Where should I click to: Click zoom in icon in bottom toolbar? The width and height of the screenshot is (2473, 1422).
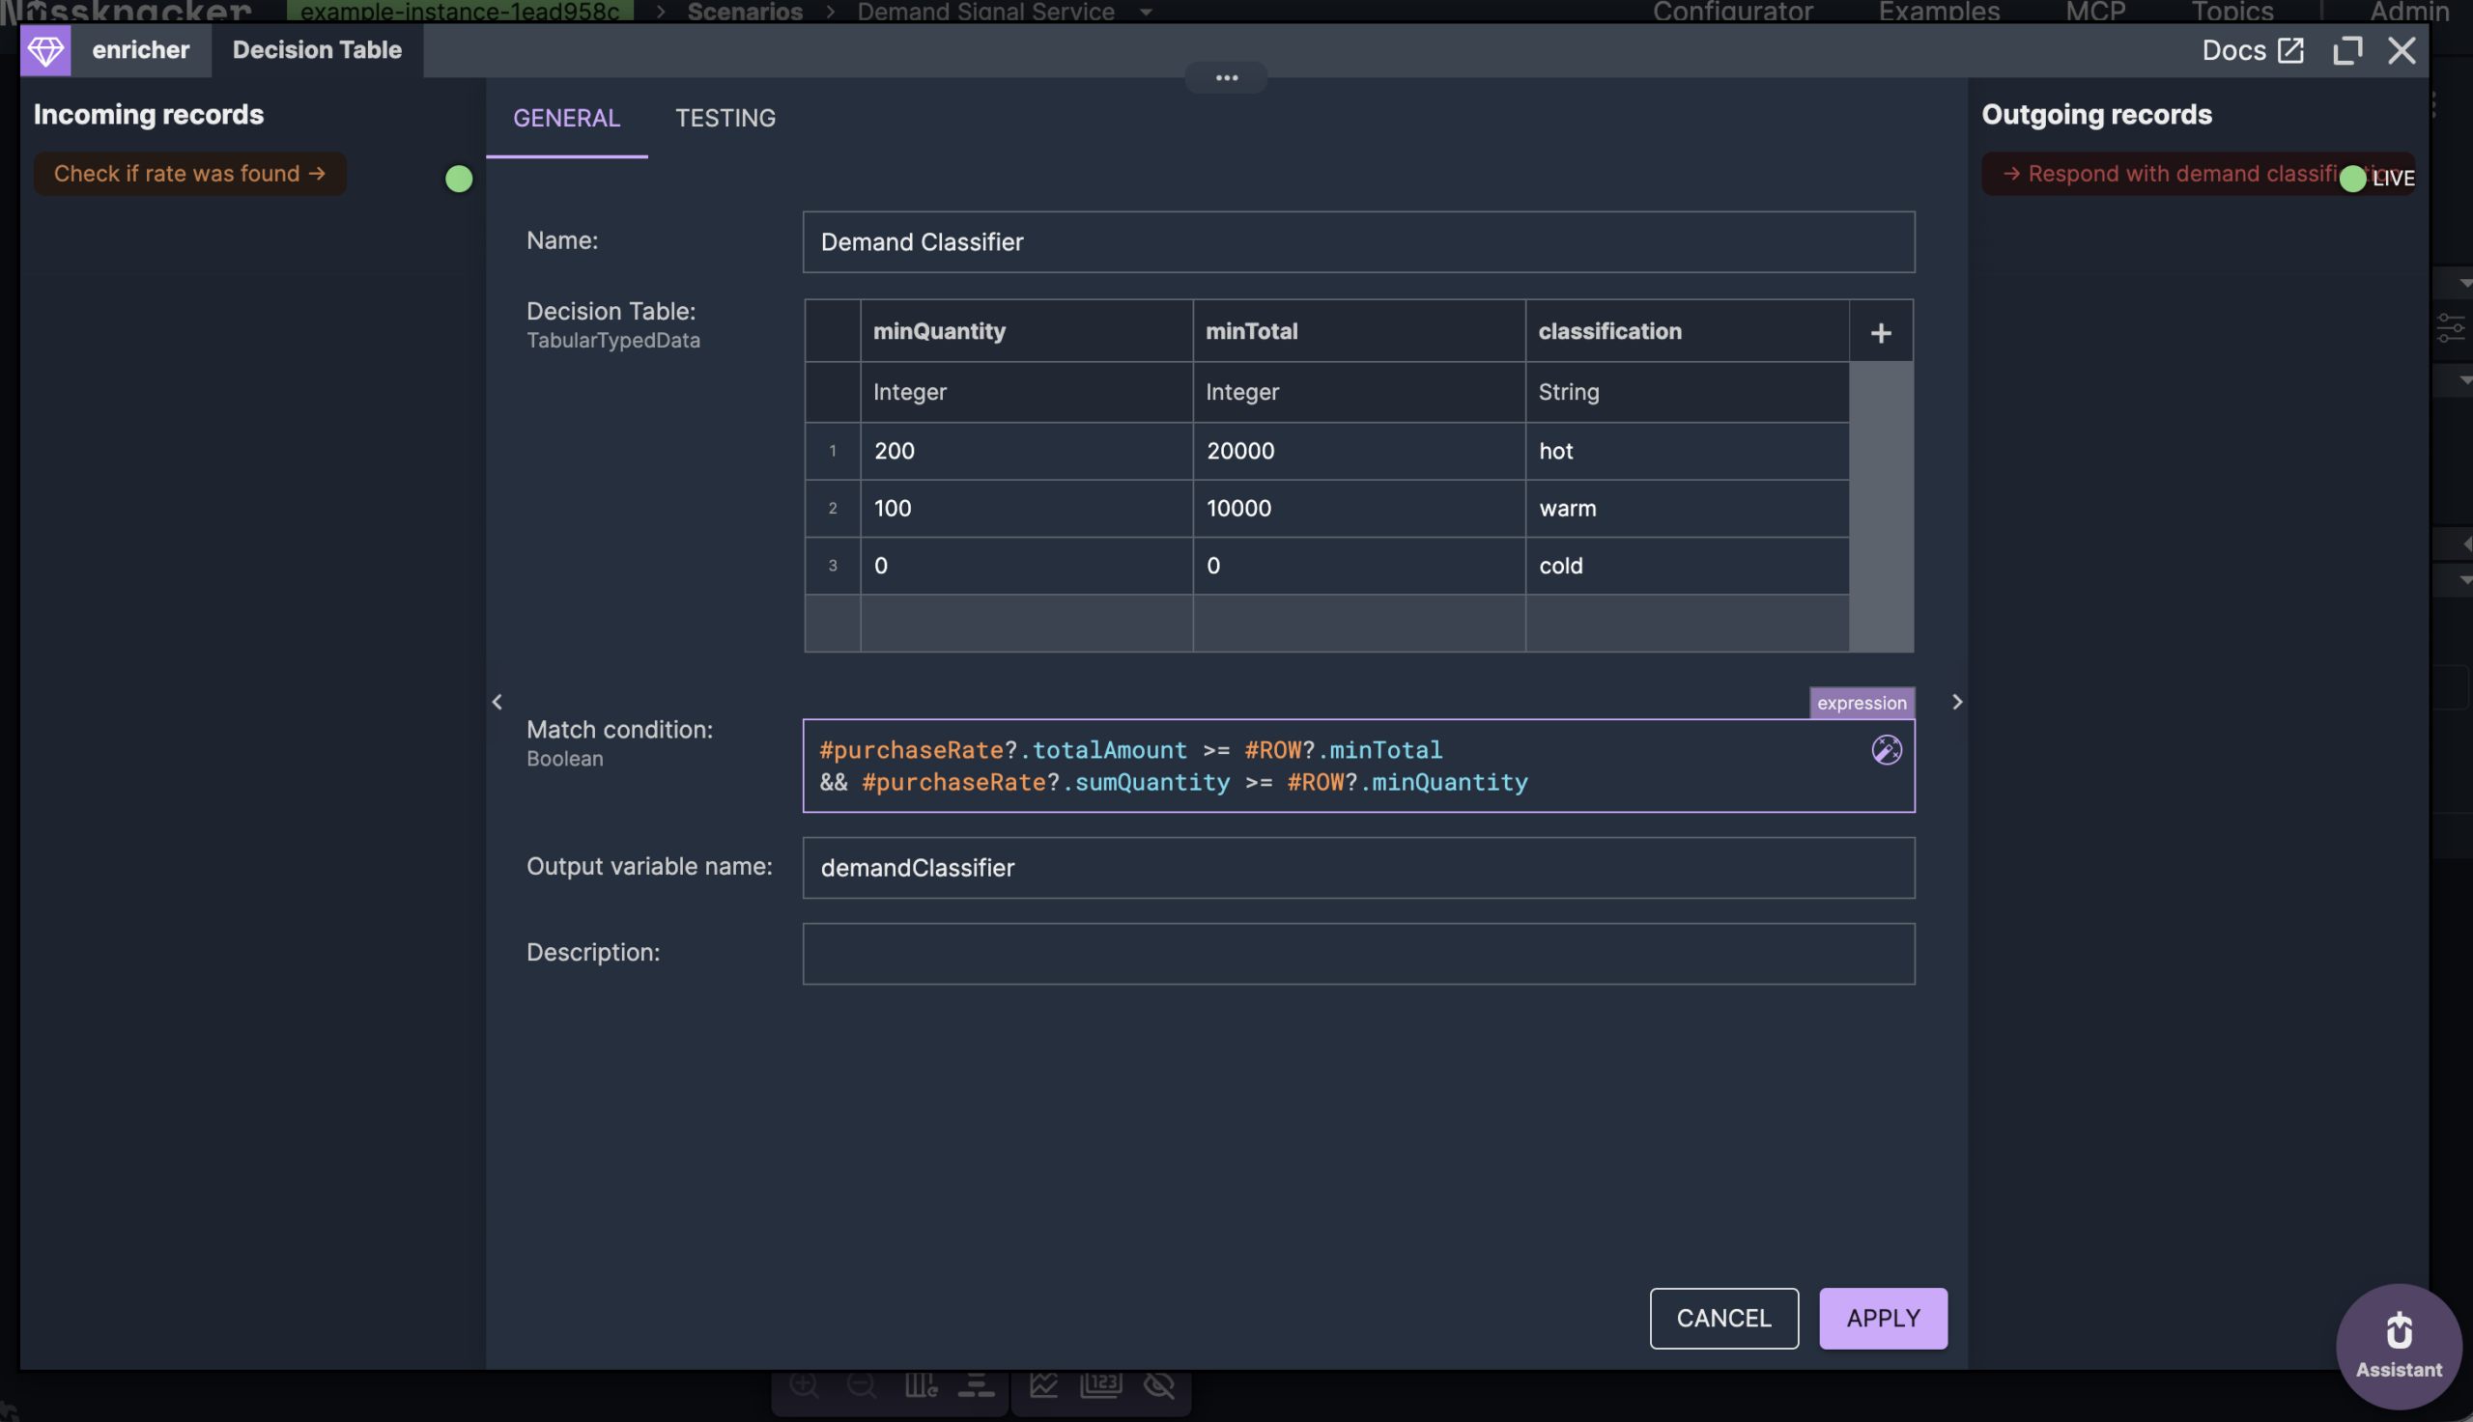804,1384
